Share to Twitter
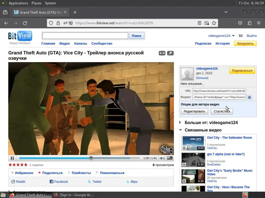This screenshot has height=198, width=265. 95,182
